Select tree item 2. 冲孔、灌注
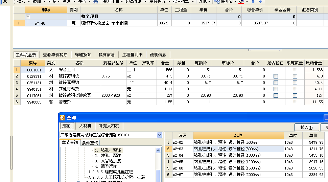Image resolution: width=328 pixels, height=182 pixels. click(108, 156)
